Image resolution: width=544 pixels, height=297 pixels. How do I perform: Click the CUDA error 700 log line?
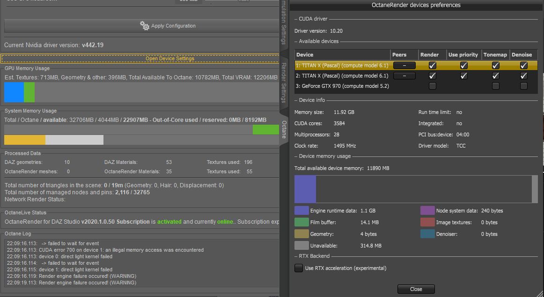[105, 250]
